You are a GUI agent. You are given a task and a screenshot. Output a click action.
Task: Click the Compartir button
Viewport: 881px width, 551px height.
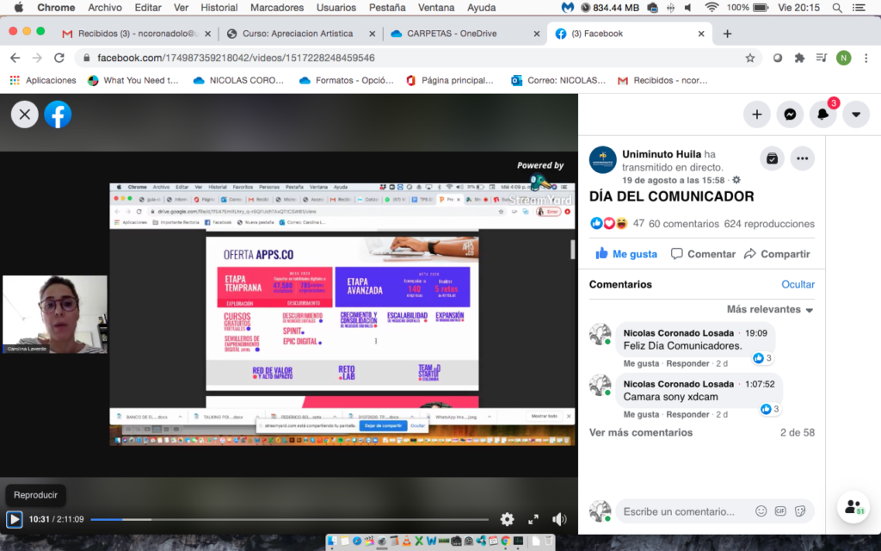click(777, 254)
